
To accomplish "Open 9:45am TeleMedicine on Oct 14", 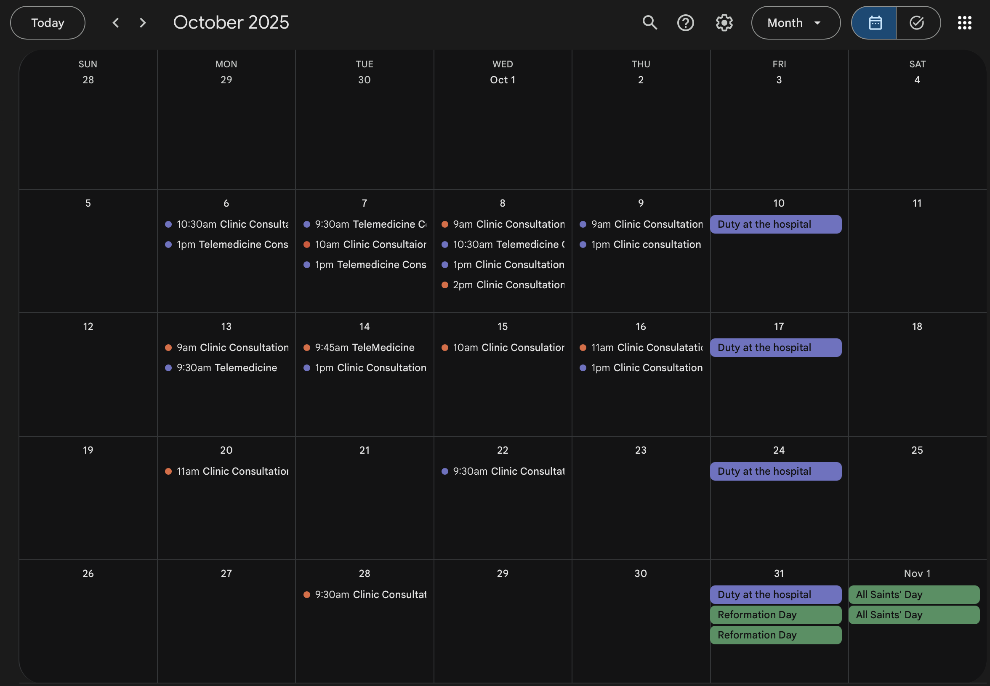I will [x=365, y=348].
